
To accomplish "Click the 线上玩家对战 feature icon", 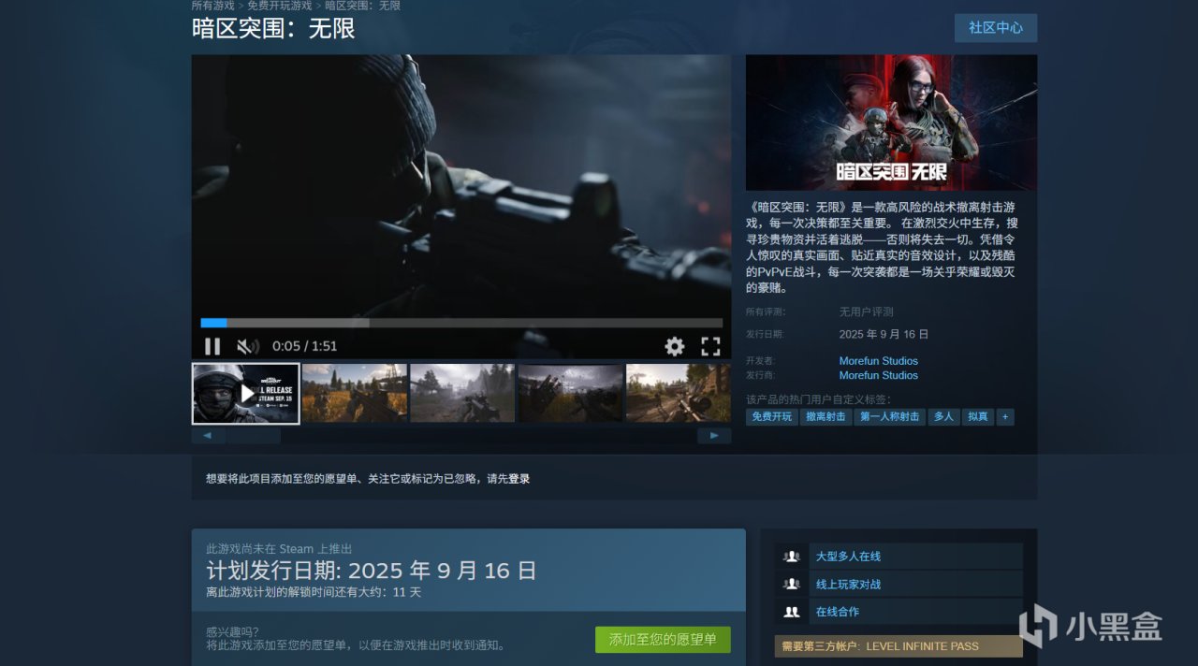I will 792,585.
